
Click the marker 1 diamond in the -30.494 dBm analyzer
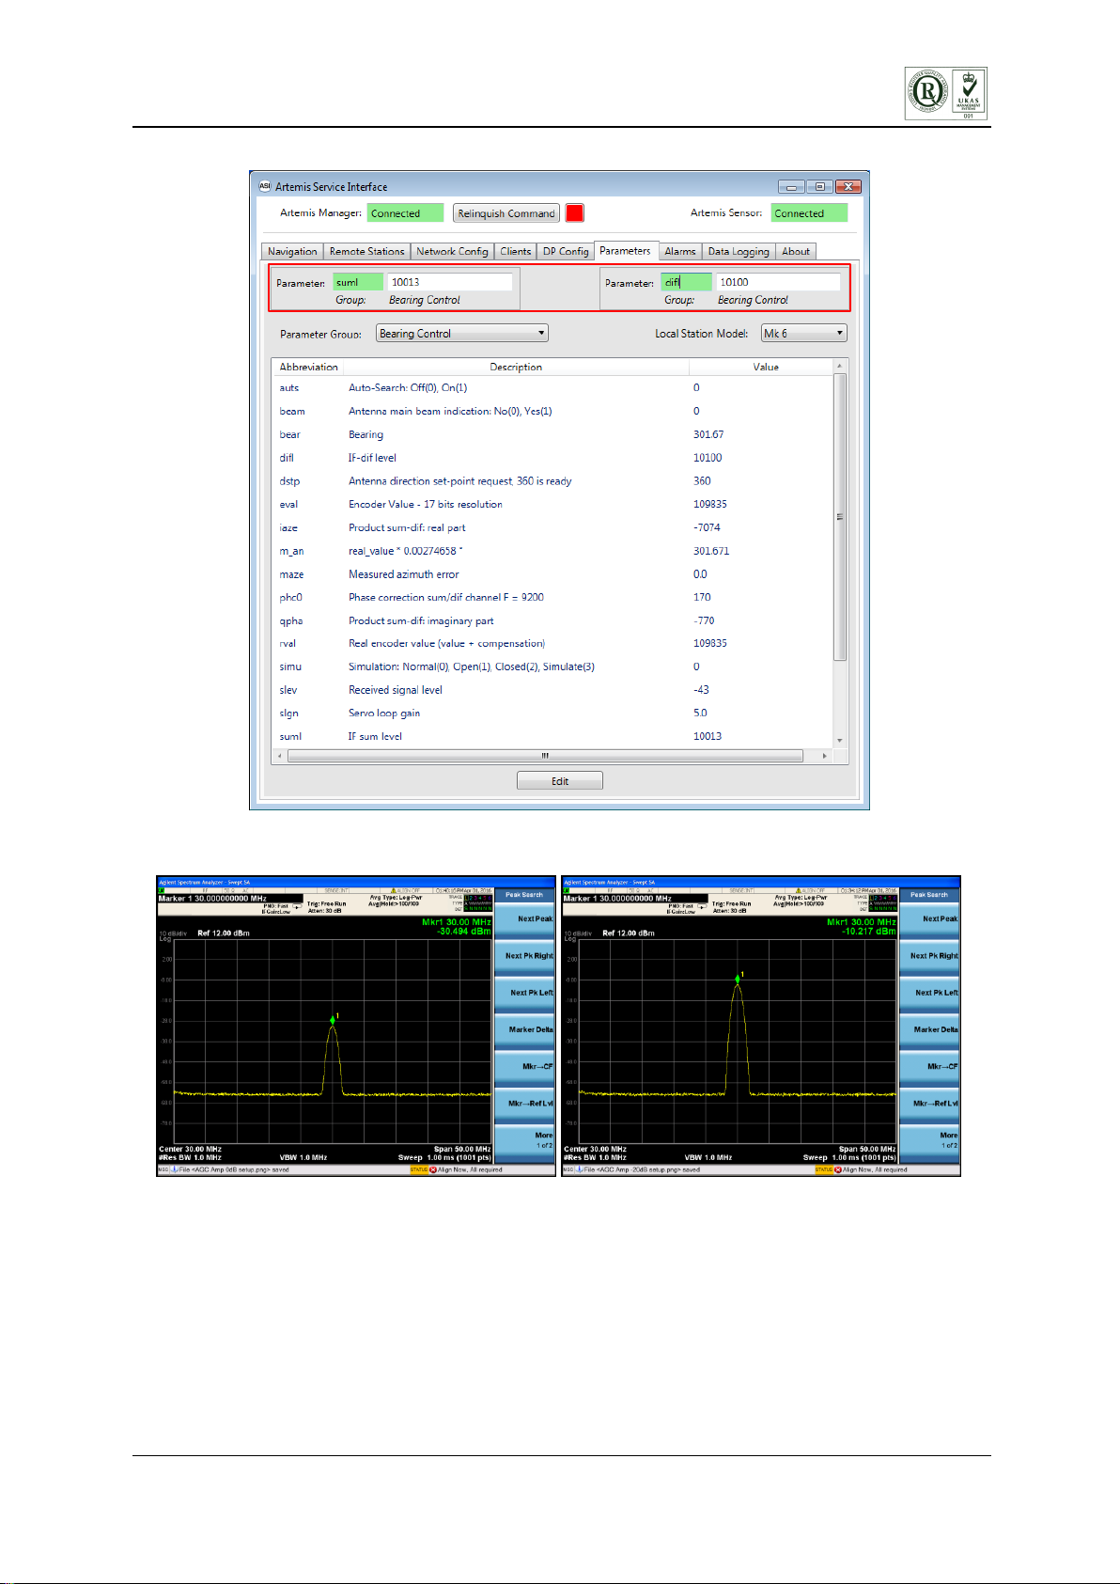333,1020
